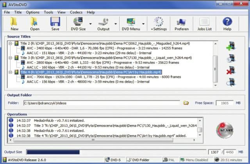Click the AVStoDVD title bar app icon
The width and height of the screenshot is (250, 164).
(x=4, y=4)
